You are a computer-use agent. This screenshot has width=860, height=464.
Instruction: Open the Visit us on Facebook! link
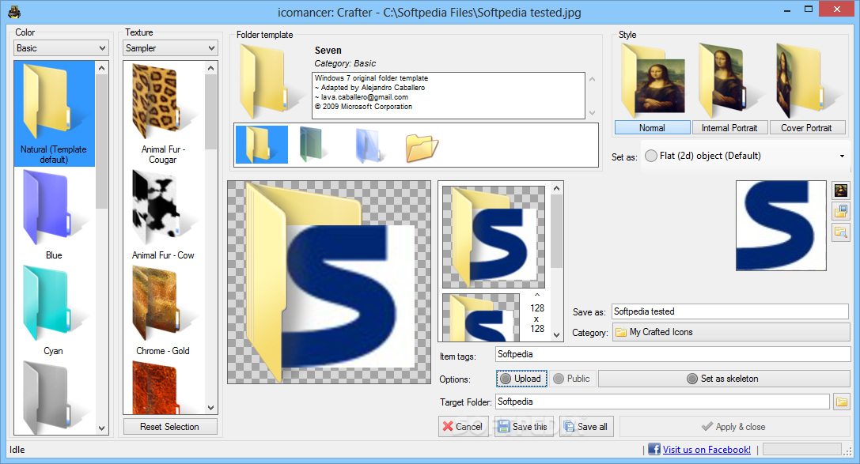(x=707, y=449)
